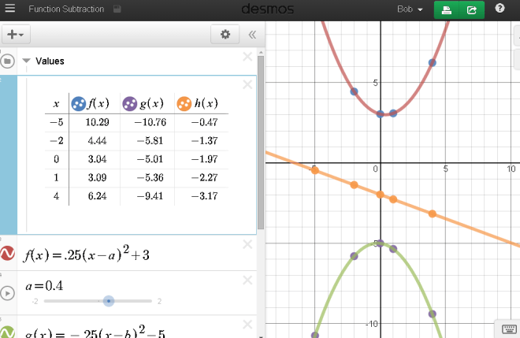Click the Function Subtraction graph title

pyautogui.click(x=66, y=9)
